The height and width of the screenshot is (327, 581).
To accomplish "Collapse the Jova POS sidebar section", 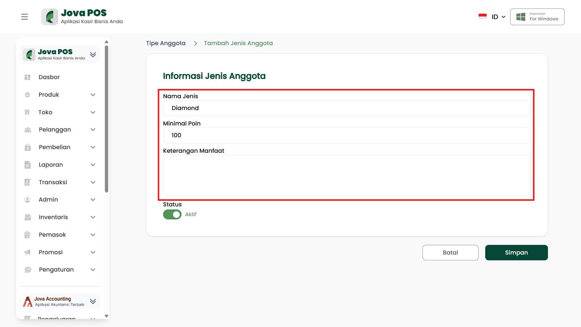I will coord(93,55).
